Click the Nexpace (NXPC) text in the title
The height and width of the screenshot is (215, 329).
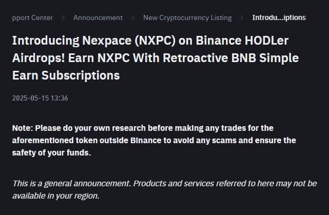[129, 41]
